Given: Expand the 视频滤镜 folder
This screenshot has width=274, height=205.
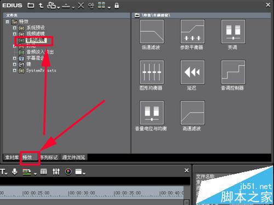Looking at the screenshot, I should (x=15, y=34).
